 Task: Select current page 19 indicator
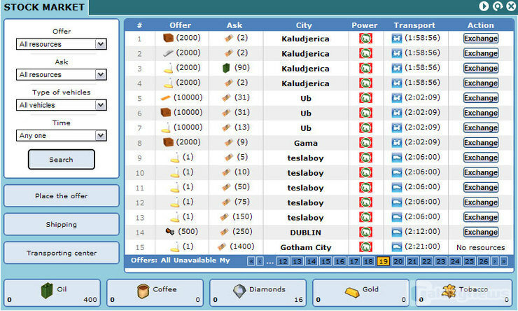[x=383, y=261]
